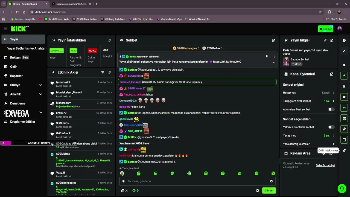Pop out the Sohbet chat panel
Screen dimensions: 350x197
click(x=273, y=40)
